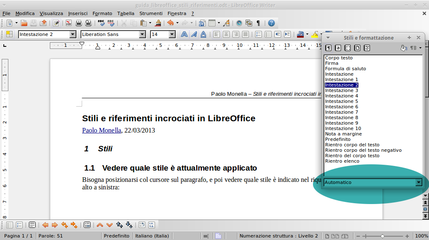The image size is (429, 240).
Task: Insert a table via table icon
Action: [x=212, y=23]
